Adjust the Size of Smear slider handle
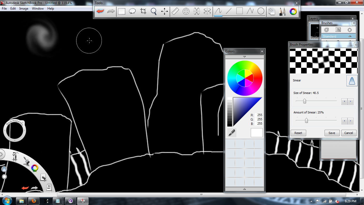364x205 pixels. 305,101
